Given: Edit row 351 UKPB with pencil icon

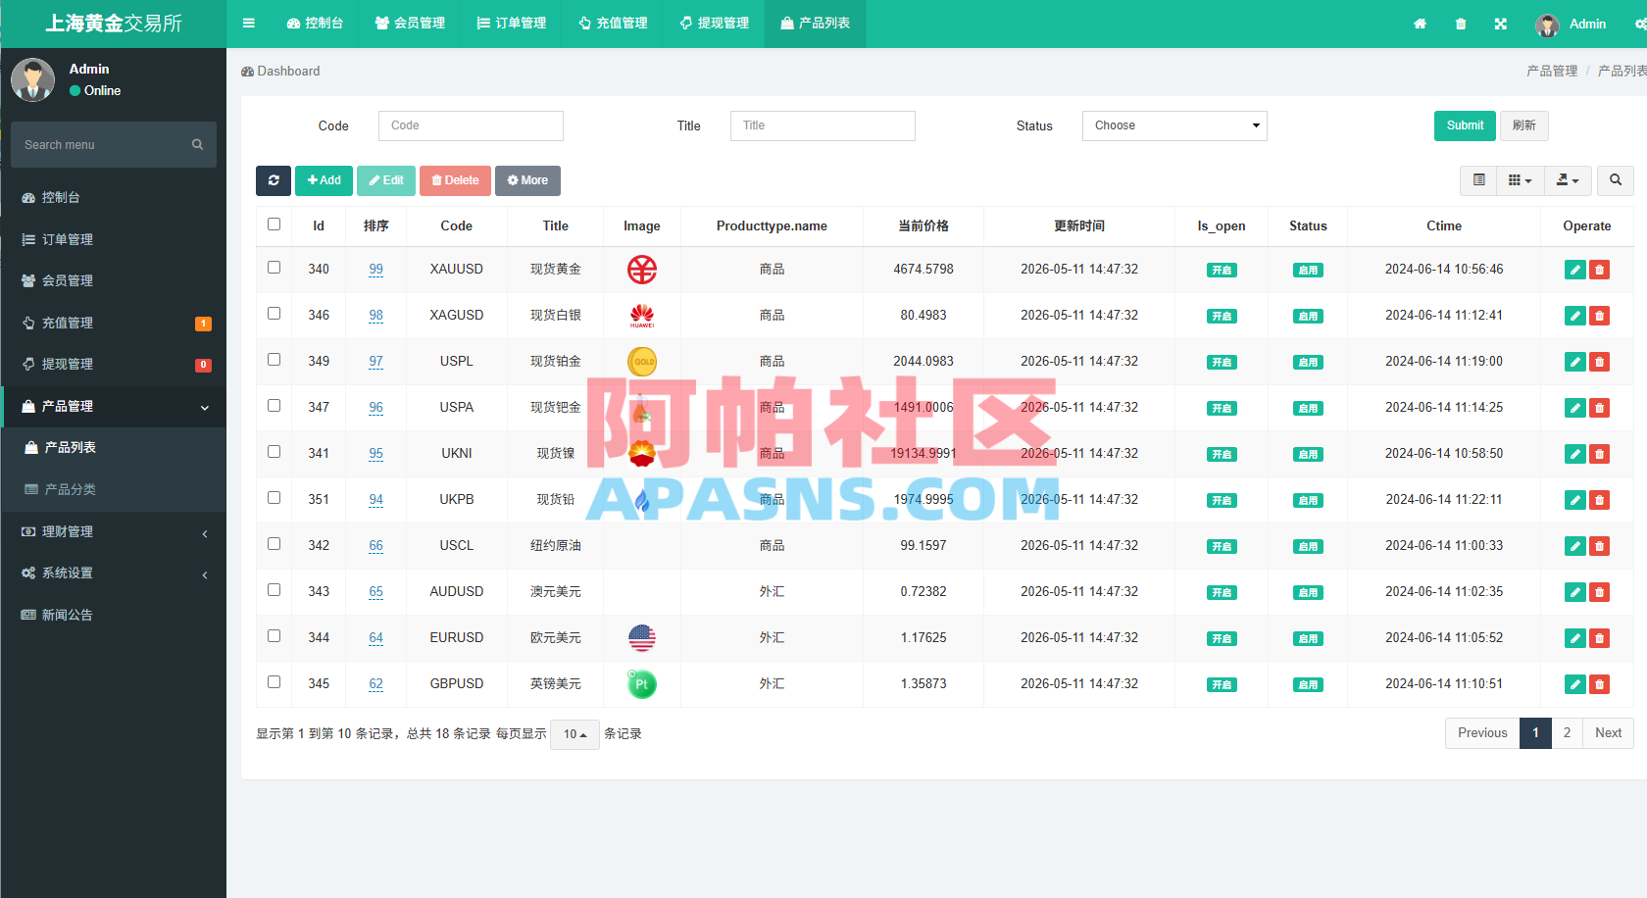Looking at the screenshot, I should [x=1575, y=500].
